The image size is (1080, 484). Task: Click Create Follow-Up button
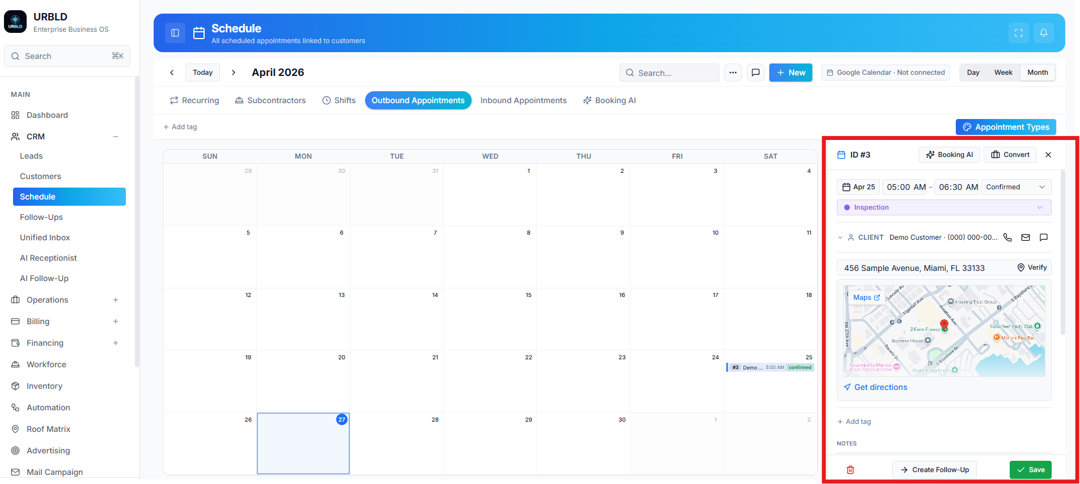click(x=935, y=470)
